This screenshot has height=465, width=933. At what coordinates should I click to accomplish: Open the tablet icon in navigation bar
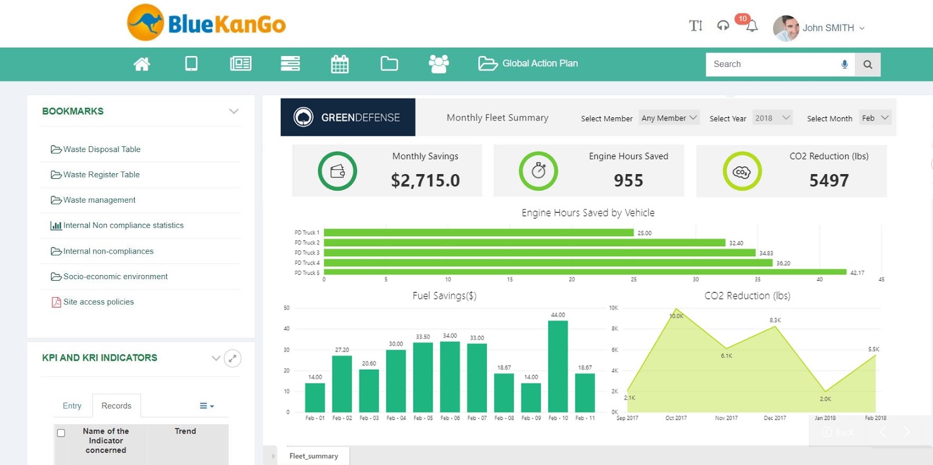coord(191,64)
